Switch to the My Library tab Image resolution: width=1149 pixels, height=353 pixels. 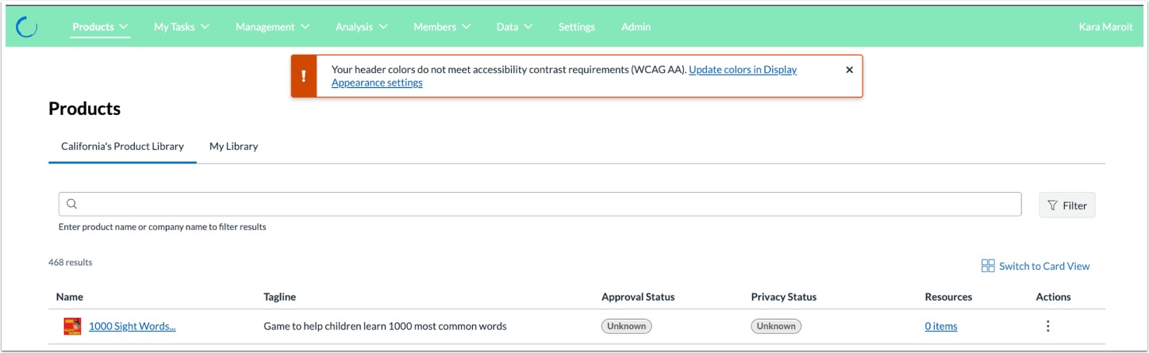233,147
